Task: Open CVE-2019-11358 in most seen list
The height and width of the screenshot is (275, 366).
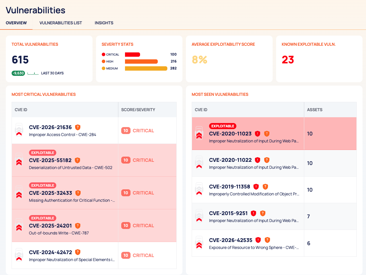Action: (x=230, y=186)
